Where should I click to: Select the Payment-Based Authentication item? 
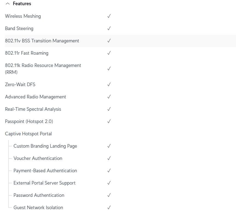click(45, 171)
